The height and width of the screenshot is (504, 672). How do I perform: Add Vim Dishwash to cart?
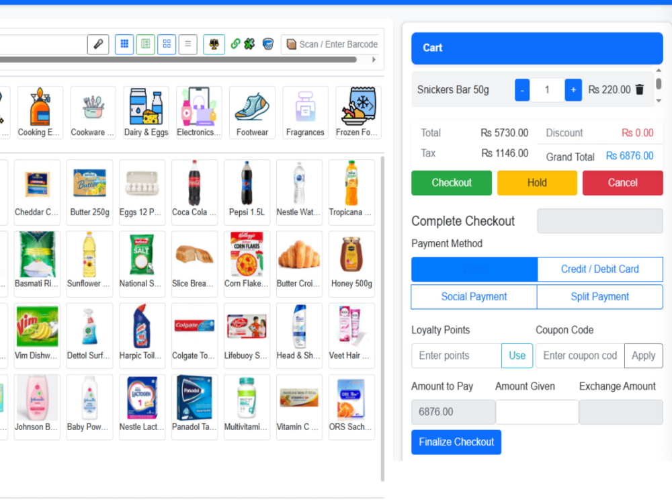coord(37,335)
